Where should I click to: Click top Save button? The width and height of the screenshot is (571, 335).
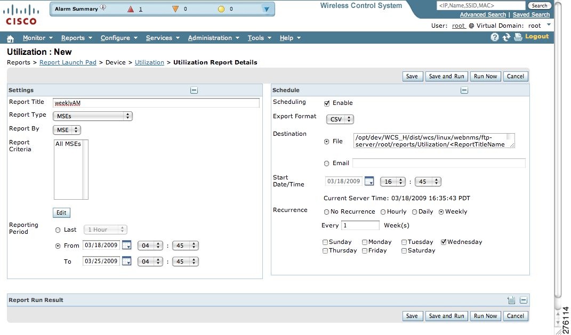pyautogui.click(x=412, y=76)
